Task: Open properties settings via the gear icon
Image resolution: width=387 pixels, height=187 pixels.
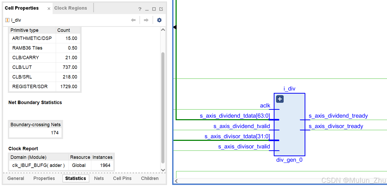Action: coord(159,20)
